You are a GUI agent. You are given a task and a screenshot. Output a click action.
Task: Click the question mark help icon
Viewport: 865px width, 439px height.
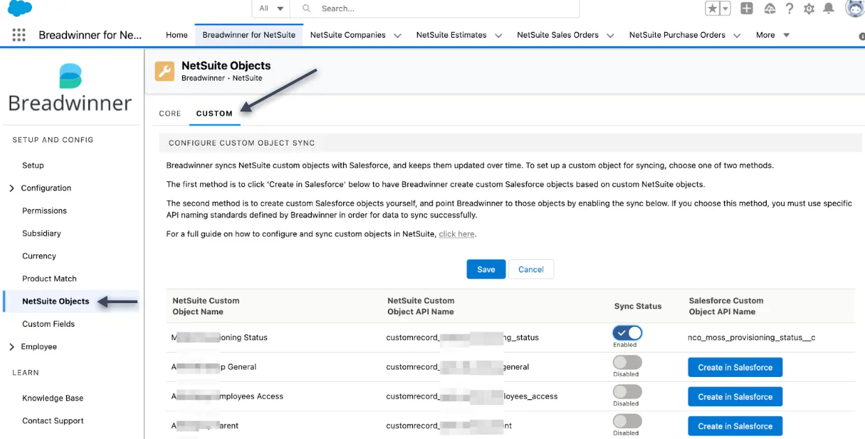pyautogui.click(x=789, y=8)
